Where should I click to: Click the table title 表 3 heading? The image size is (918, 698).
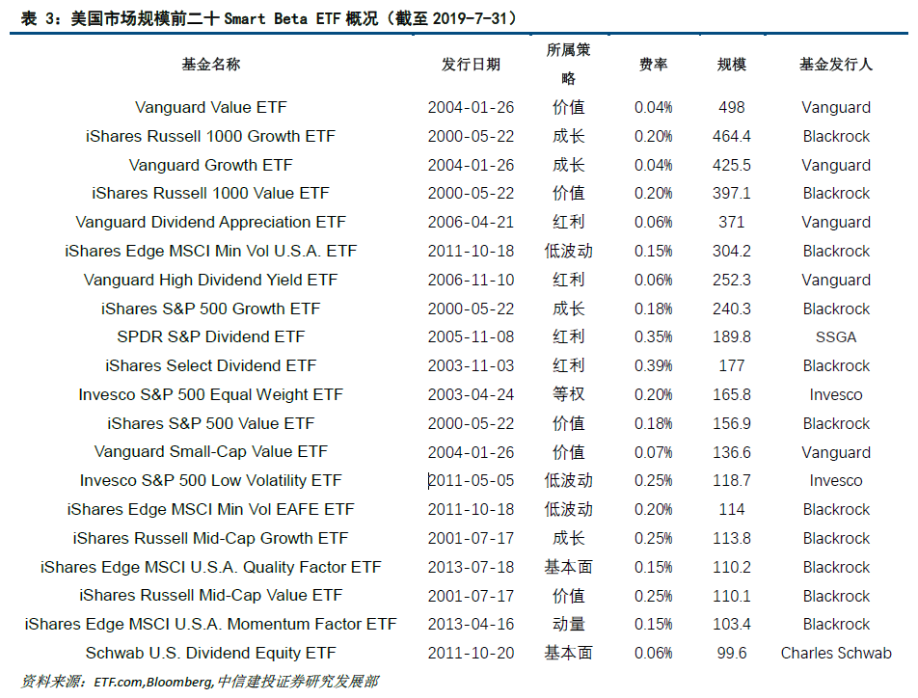point(270,18)
